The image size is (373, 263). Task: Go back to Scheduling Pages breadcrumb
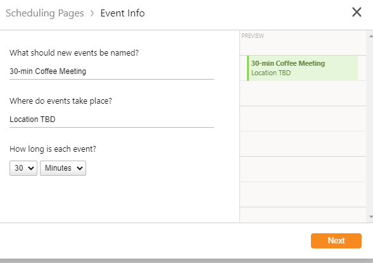pos(45,13)
